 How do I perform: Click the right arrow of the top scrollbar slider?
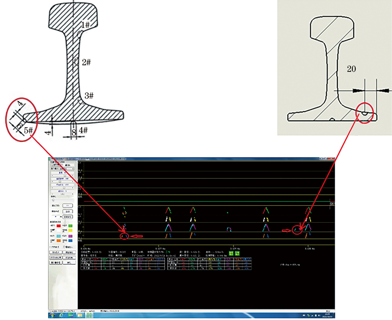click(73, 175)
